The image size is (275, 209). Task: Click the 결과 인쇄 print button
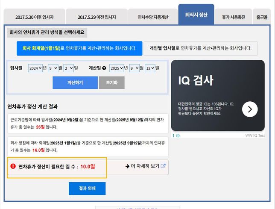pos(87,188)
